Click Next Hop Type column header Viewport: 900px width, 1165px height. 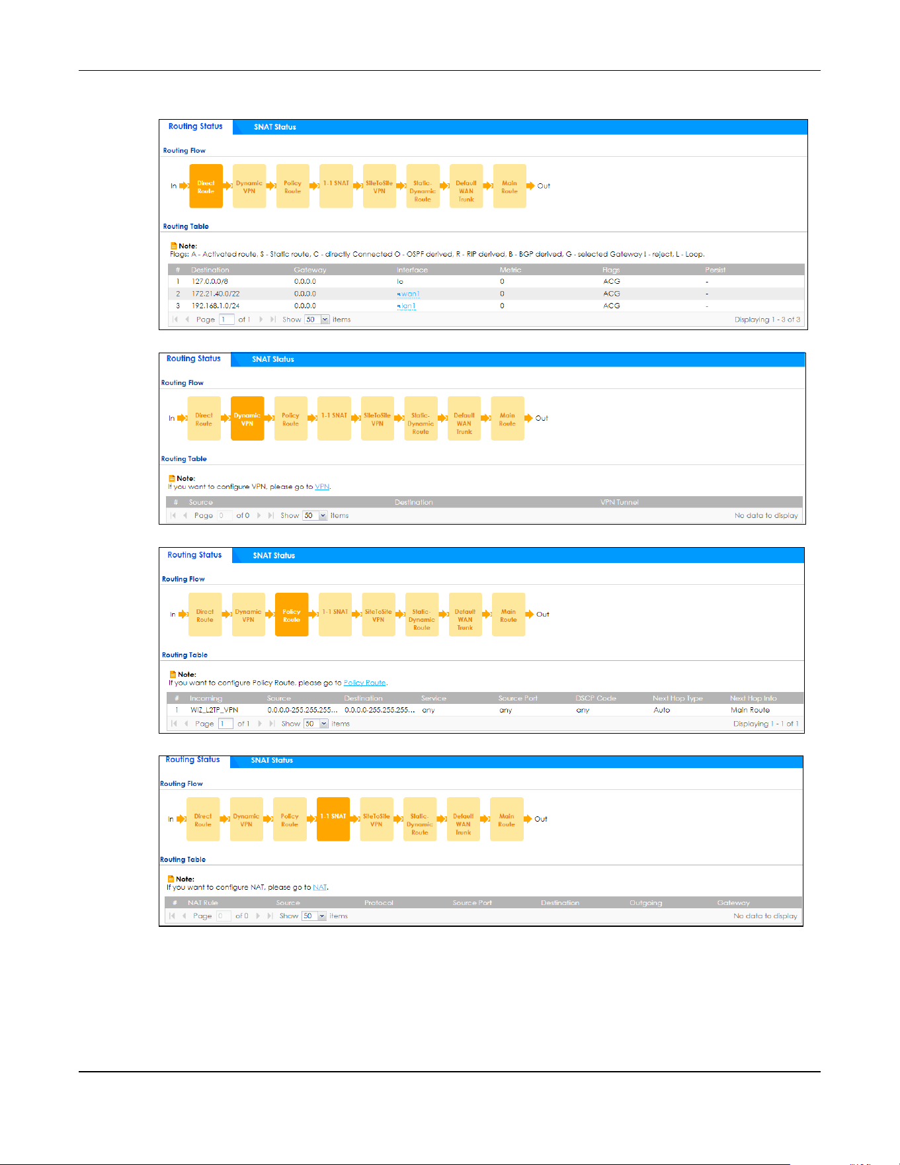(x=678, y=698)
